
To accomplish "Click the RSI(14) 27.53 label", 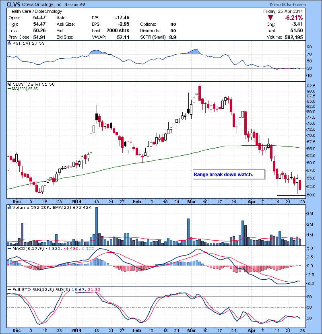I will click(x=29, y=43).
